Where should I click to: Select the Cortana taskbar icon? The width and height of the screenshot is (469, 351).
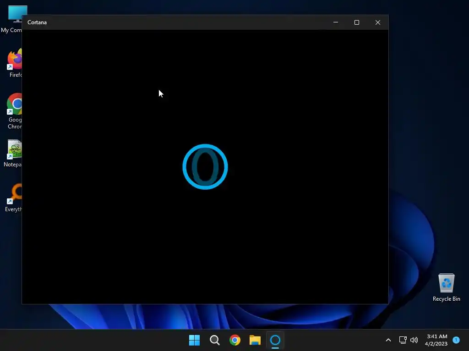pyautogui.click(x=275, y=340)
